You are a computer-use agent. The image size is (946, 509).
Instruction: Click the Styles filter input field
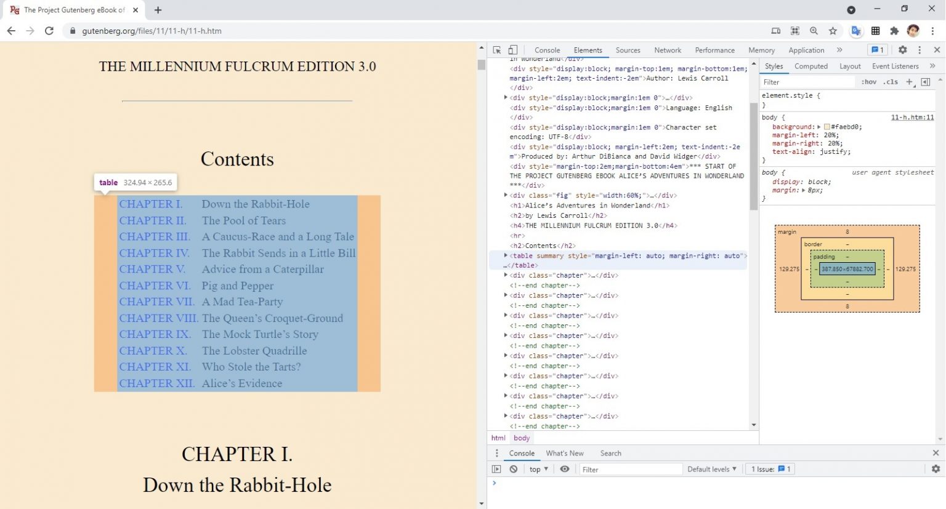point(807,82)
